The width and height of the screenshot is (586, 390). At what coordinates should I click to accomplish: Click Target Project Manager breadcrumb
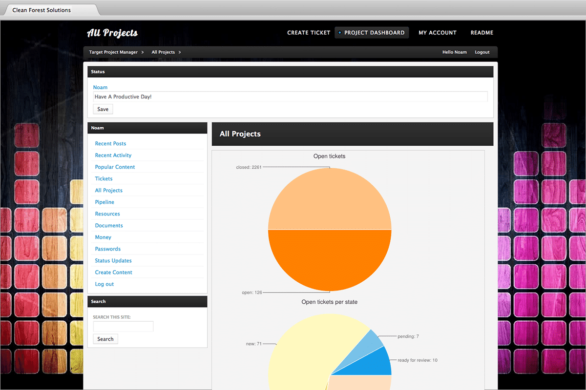pos(113,52)
